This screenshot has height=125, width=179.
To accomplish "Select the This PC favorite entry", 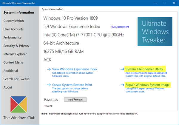I will (x=49, y=106).
